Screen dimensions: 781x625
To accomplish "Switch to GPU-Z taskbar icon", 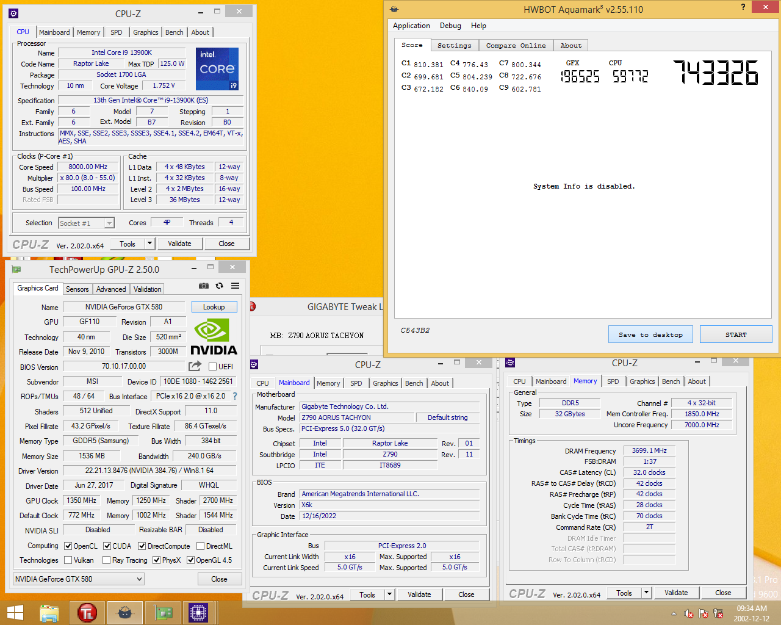I will 162,613.
